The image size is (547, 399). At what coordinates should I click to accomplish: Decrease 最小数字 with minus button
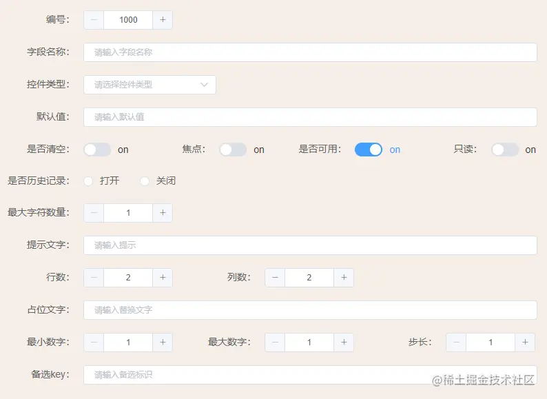pyautogui.click(x=94, y=342)
